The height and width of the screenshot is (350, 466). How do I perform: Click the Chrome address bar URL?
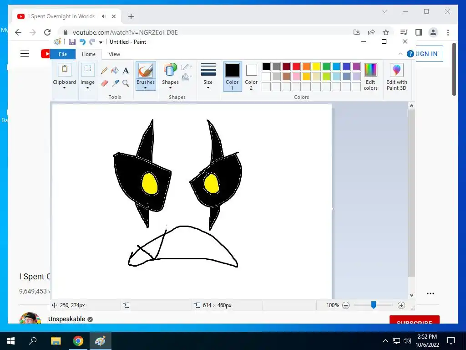(x=125, y=32)
